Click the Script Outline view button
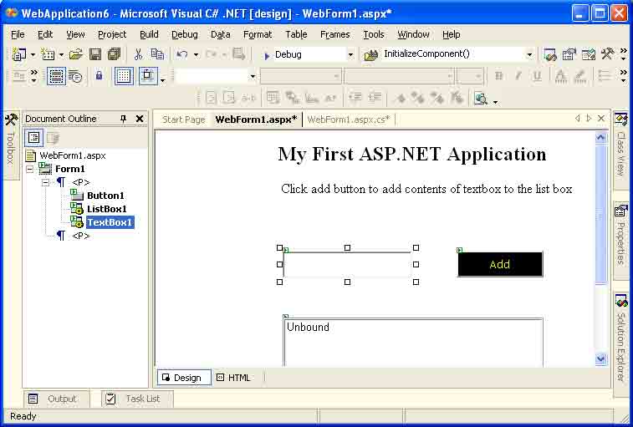 click(53, 138)
